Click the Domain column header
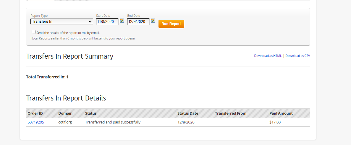The width and height of the screenshot is (351, 145). pyautogui.click(x=65, y=113)
